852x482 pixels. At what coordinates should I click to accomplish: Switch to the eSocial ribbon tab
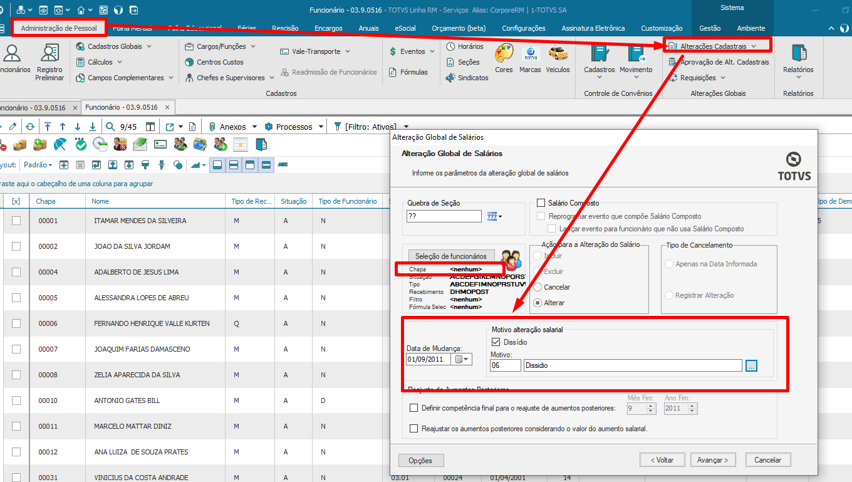[405, 28]
